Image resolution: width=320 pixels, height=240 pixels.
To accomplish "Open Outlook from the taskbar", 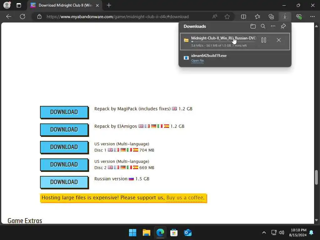I will click(188, 232).
